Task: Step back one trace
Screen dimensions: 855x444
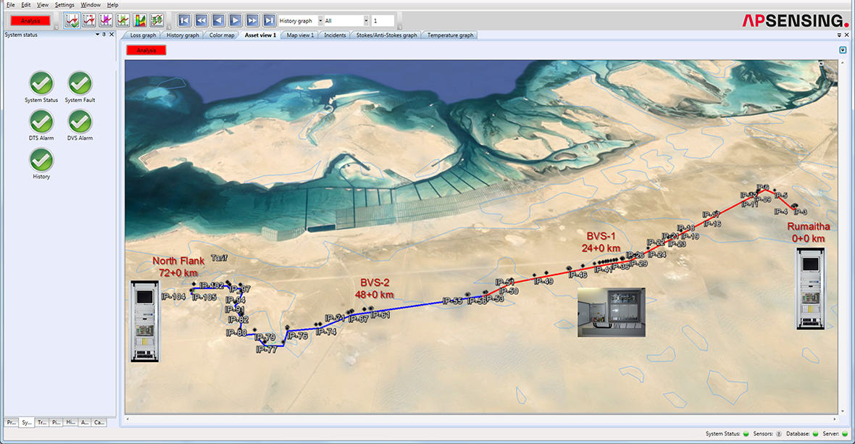Action: pos(218,21)
